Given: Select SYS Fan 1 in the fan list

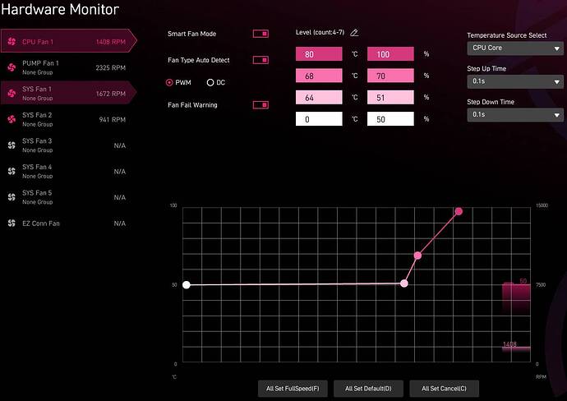Looking at the screenshot, I should tap(68, 93).
